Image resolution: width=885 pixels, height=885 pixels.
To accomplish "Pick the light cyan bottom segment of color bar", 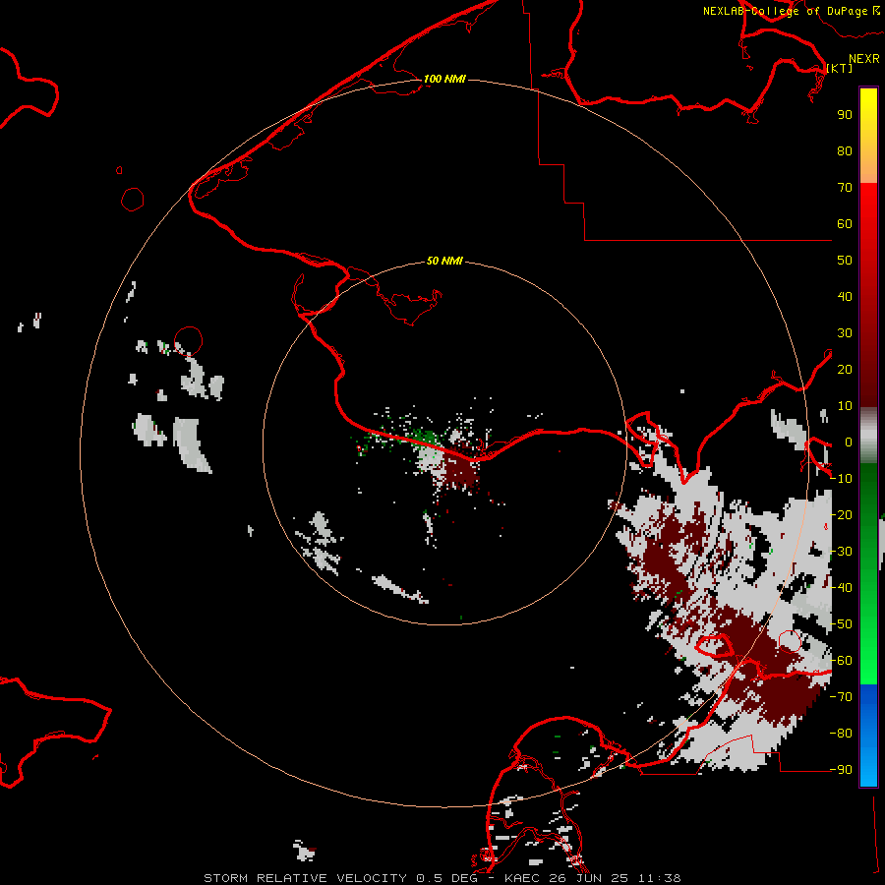I will point(868,773).
